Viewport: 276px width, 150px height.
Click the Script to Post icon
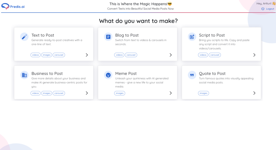[192, 37]
